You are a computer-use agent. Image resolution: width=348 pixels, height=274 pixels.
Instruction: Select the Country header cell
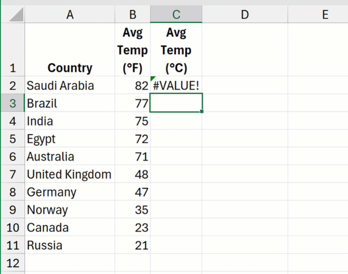tap(70, 50)
